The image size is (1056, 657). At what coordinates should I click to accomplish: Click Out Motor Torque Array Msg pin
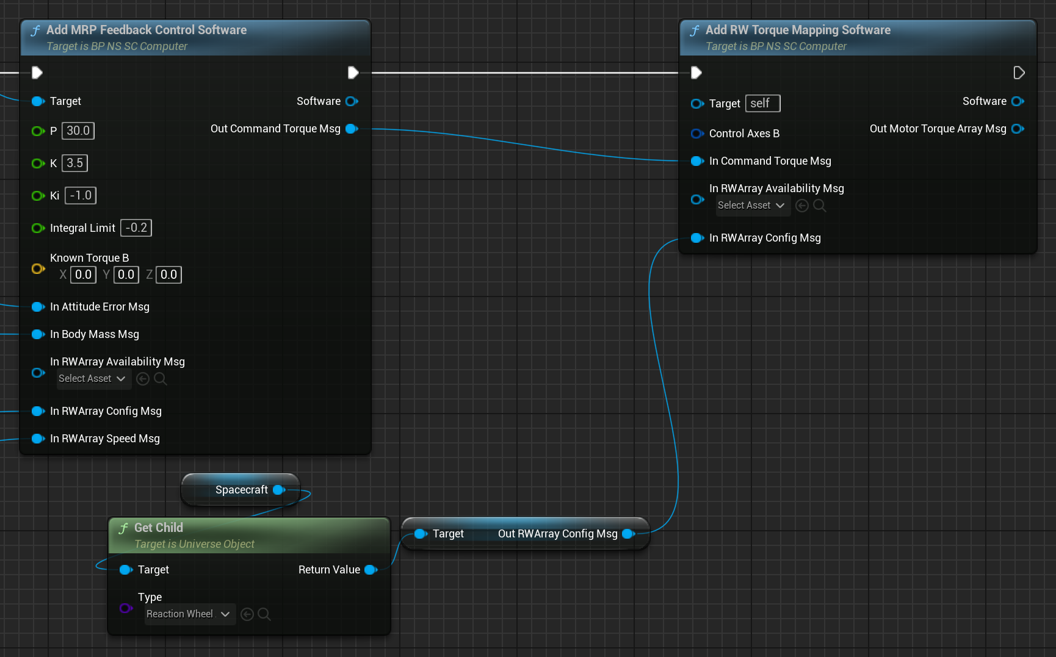click(1018, 129)
